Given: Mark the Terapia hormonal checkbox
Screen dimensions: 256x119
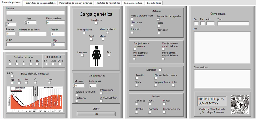Looking at the screenshot, I should point(77,95).
